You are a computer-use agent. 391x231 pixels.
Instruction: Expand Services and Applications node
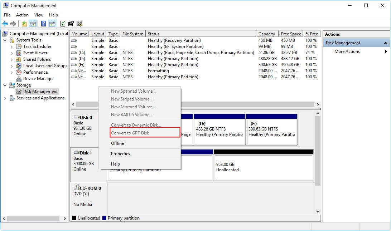[5, 98]
